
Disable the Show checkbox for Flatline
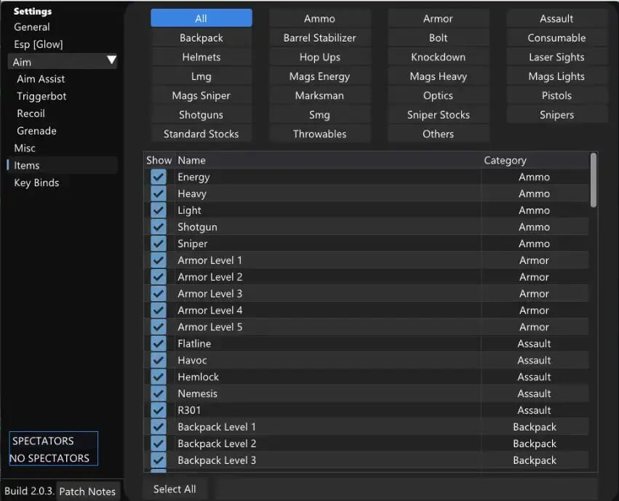(x=159, y=344)
